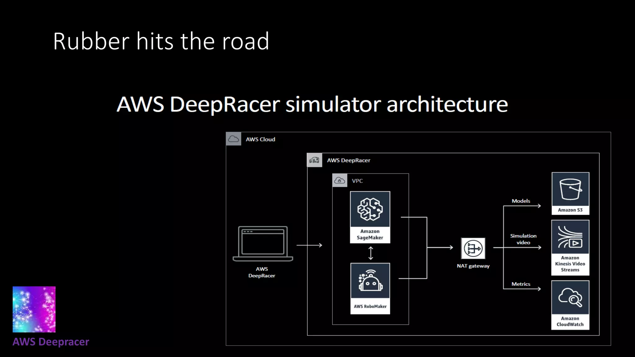Screen dimensions: 635x357
Task: Click the Simulation video arrow label
Action: (523, 239)
